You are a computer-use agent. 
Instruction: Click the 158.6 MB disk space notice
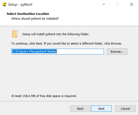(44, 96)
